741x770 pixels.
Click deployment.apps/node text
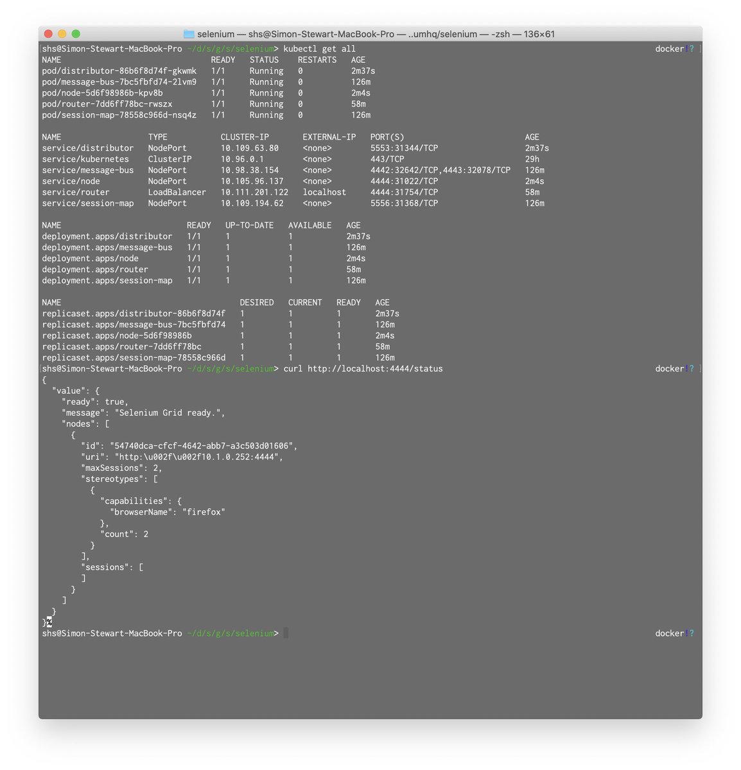(91, 259)
